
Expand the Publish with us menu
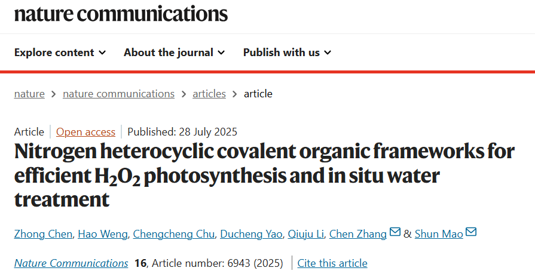tap(287, 53)
